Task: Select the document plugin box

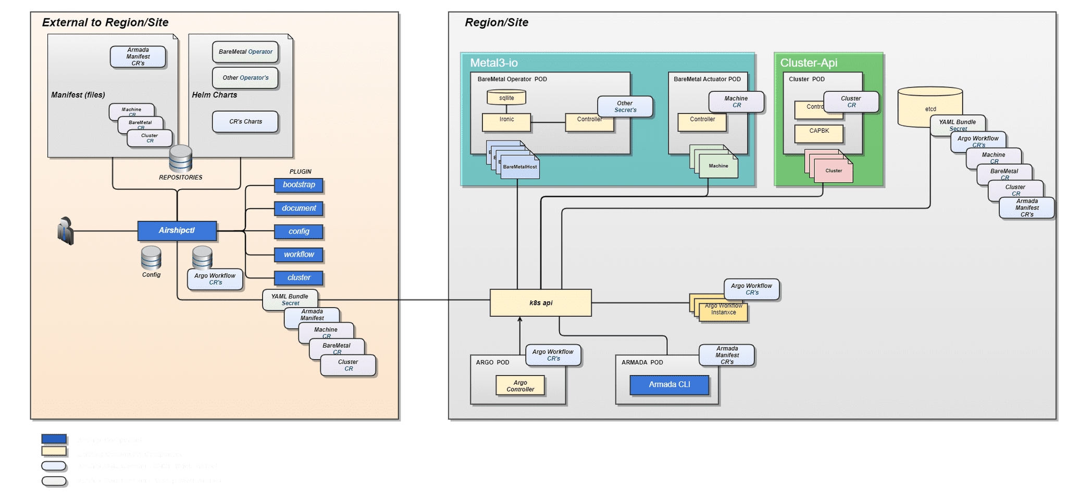Action: 299,208
